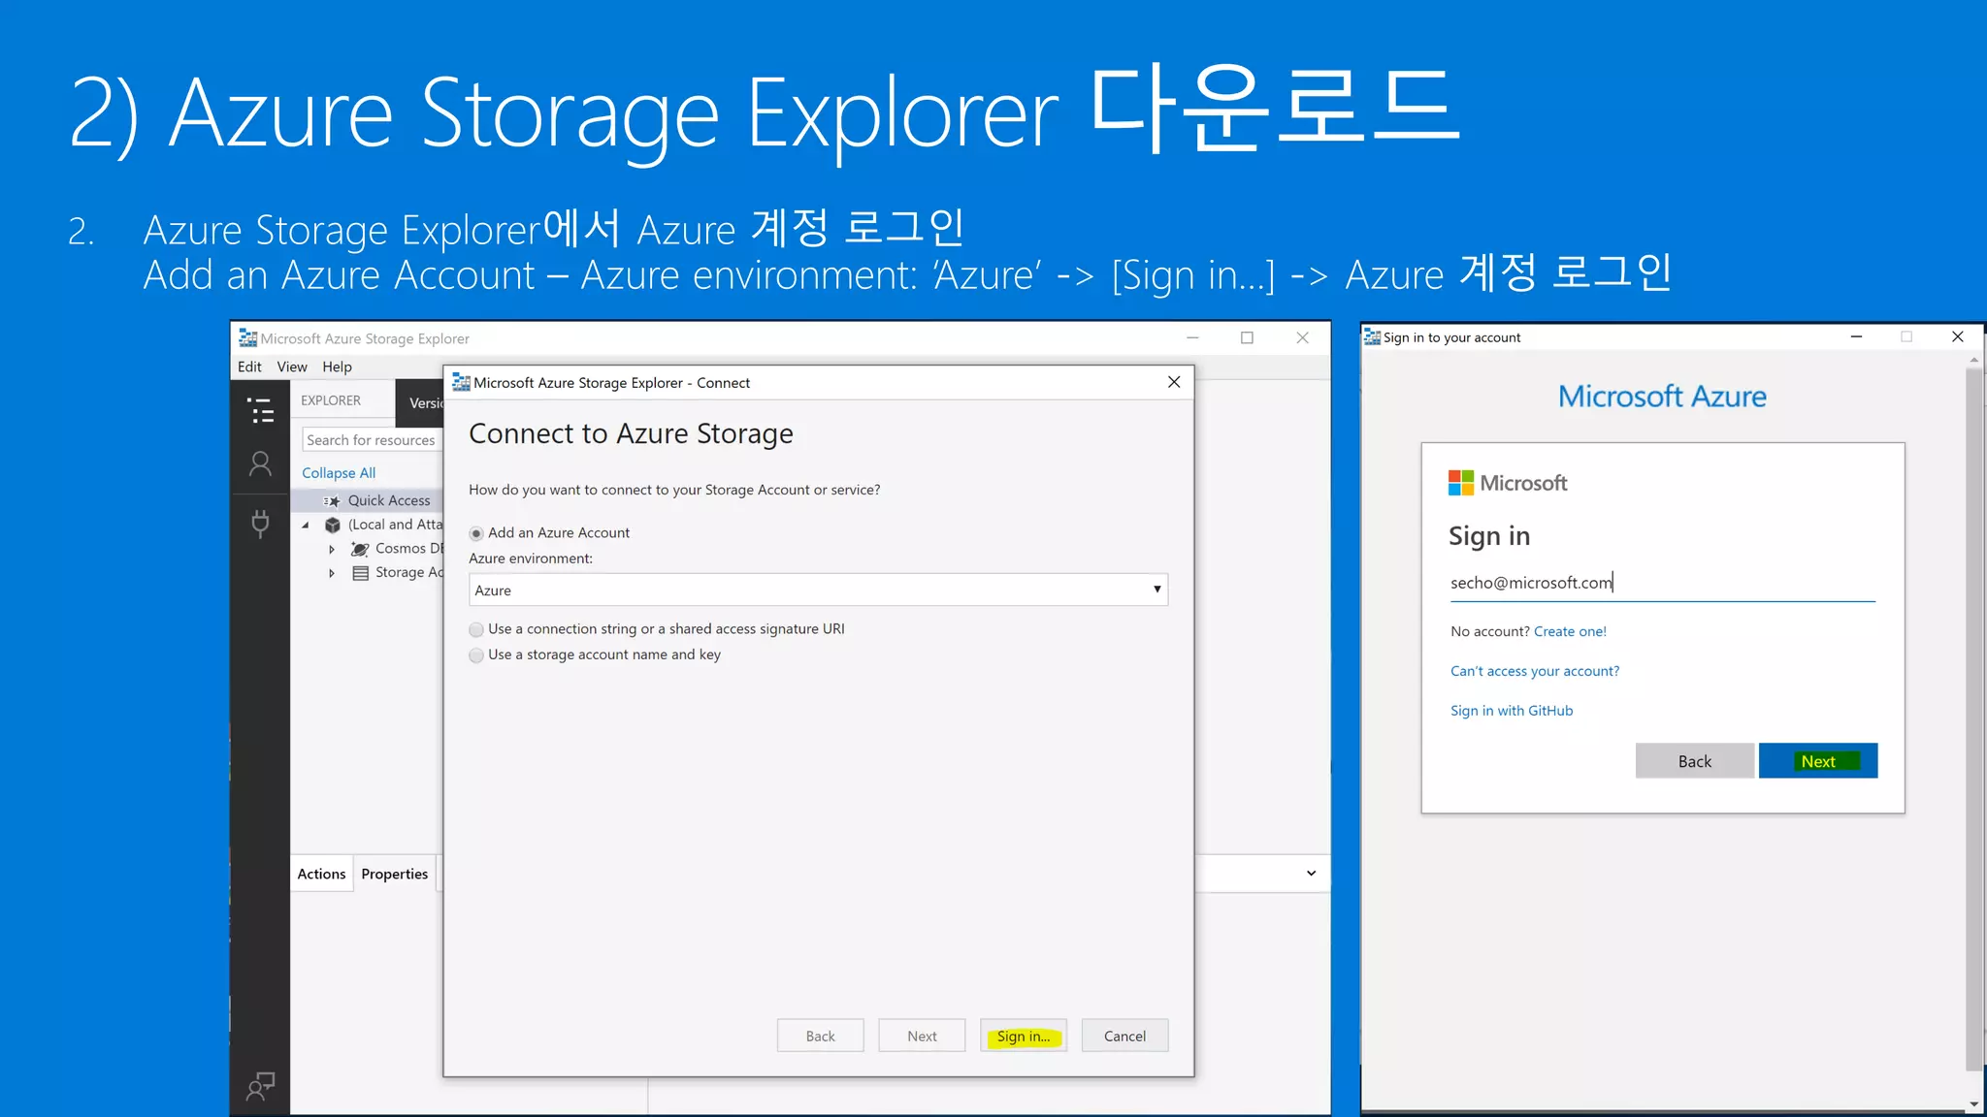Click the highlighted Sign in... button
Screen dimensions: 1987x1117
point(1023,1036)
